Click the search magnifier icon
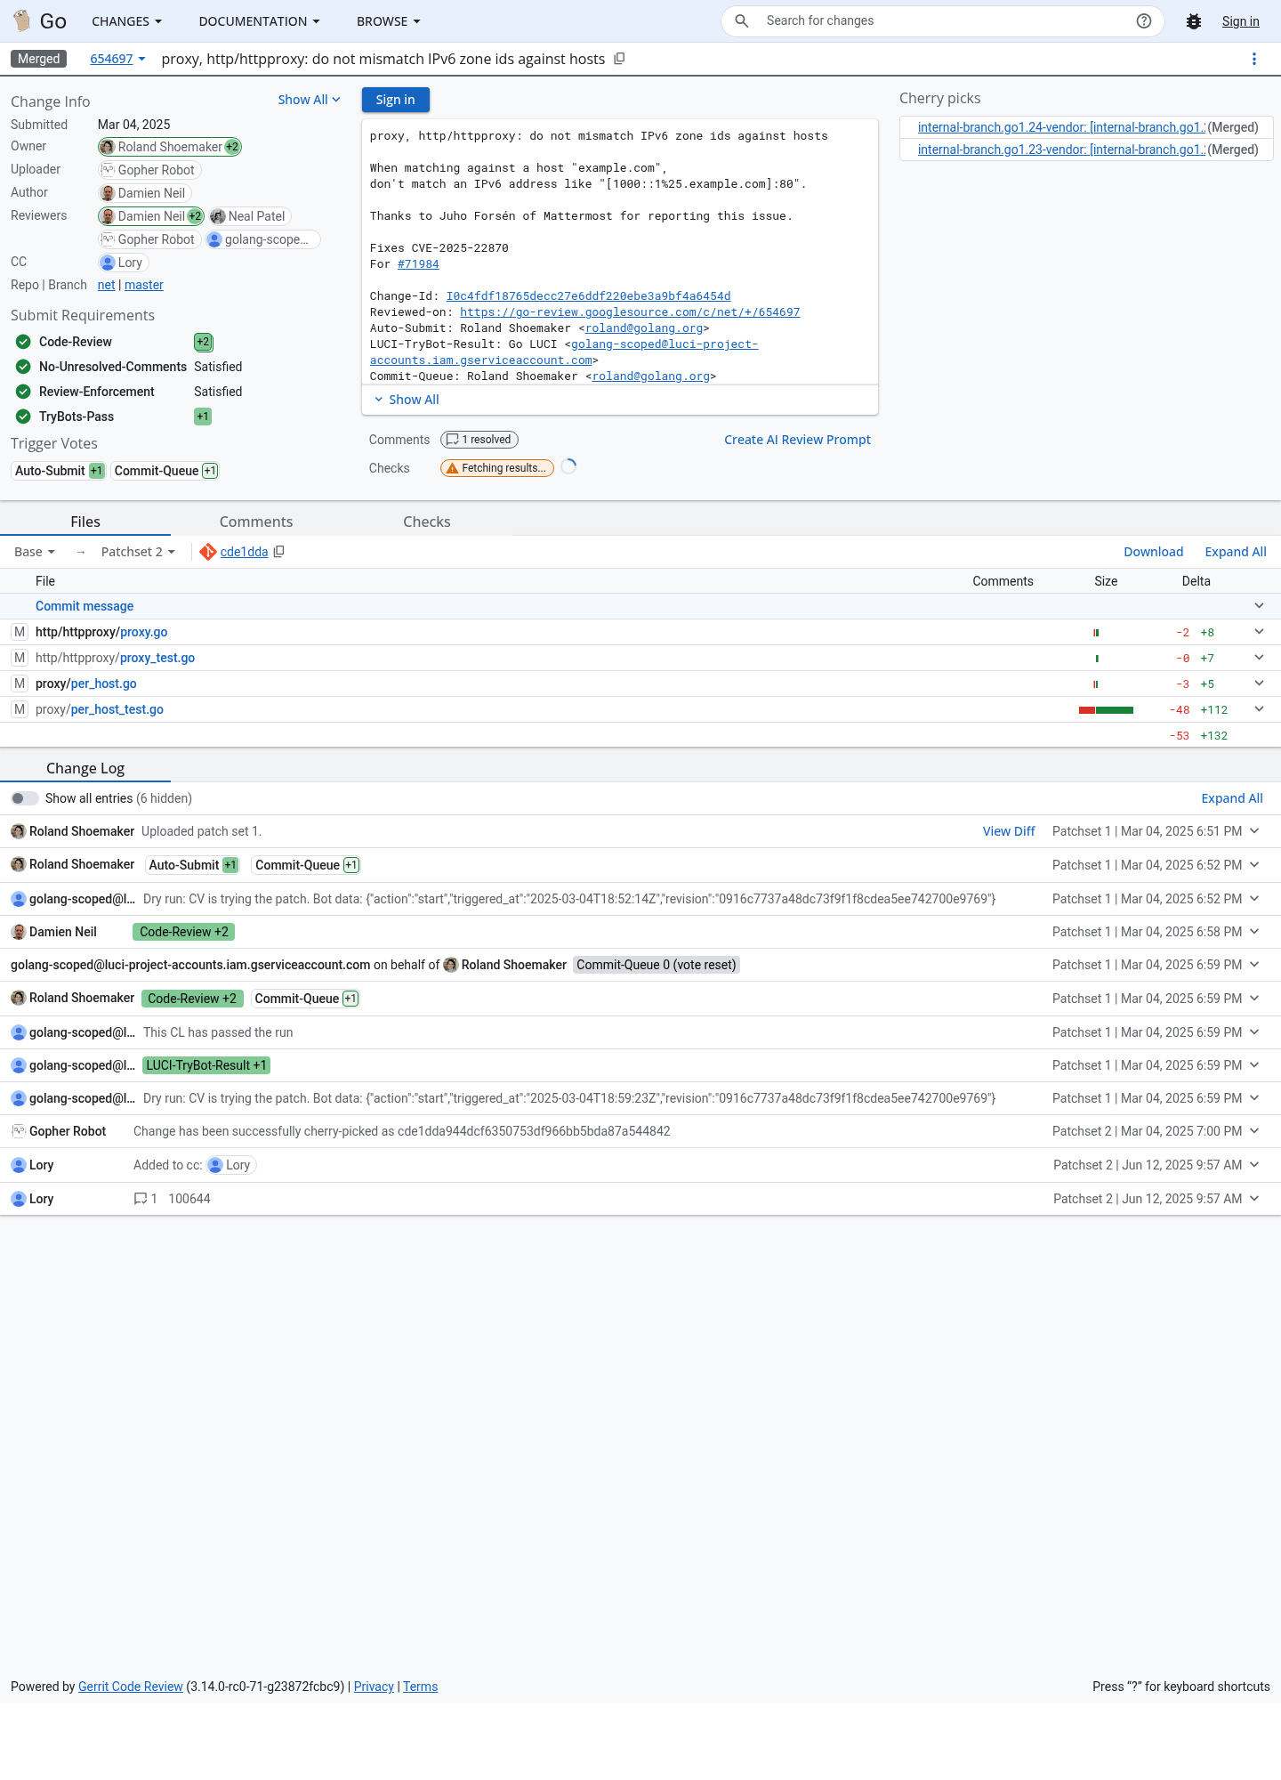The width and height of the screenshot is (1281, 1780). click(741, 20)
